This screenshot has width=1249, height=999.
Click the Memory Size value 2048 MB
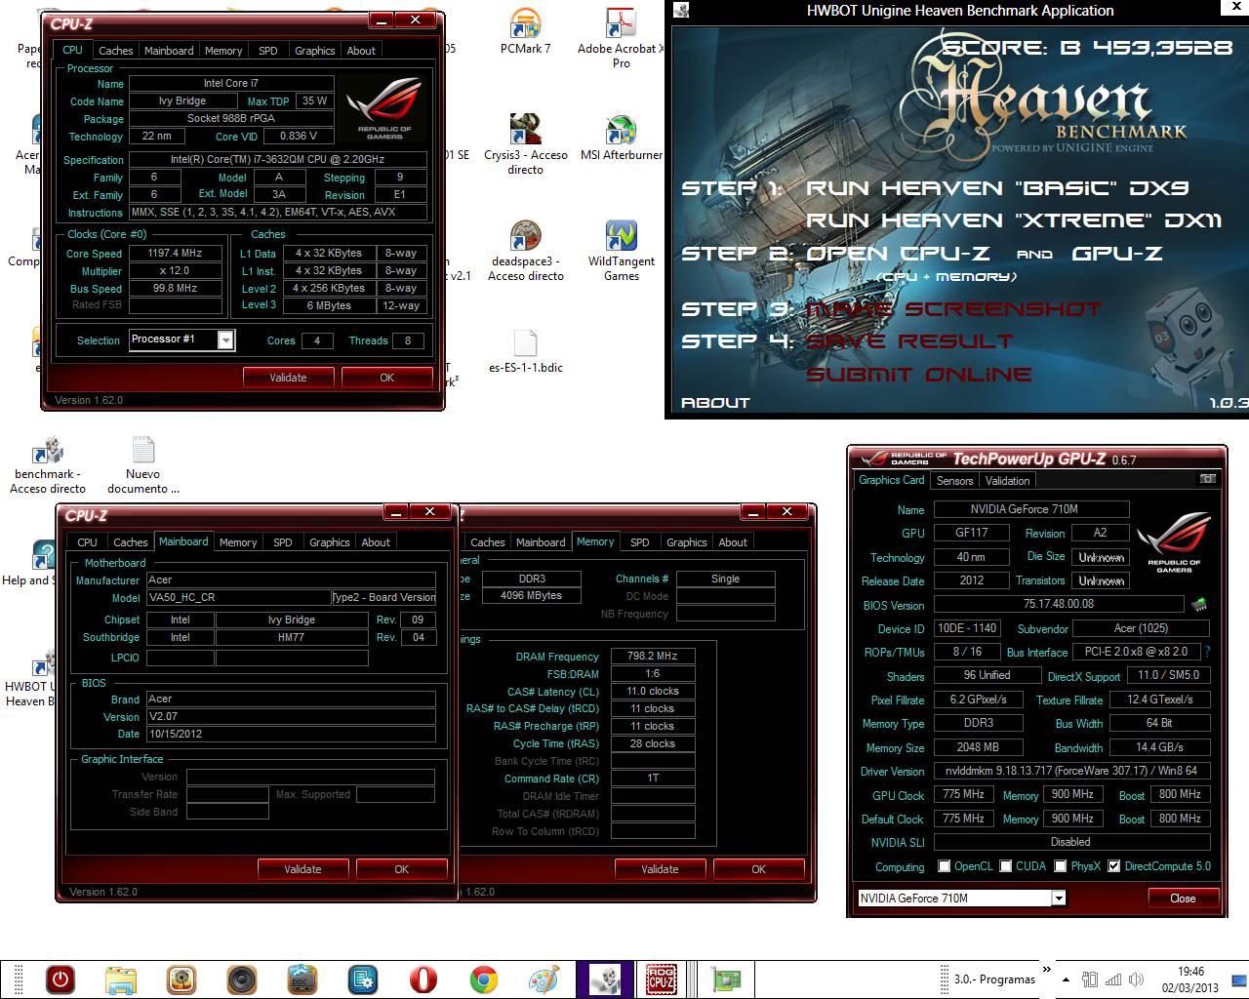[979, 747]
